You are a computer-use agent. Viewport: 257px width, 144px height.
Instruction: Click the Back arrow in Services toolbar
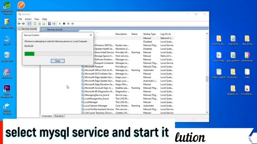pyautogui.click(x=19, y=24)
